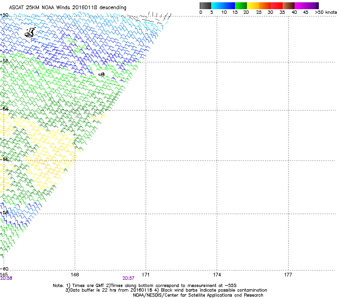Screen dimensions: 339x298
Task: Click the -50 latitude label
Action: pos(4,15)
